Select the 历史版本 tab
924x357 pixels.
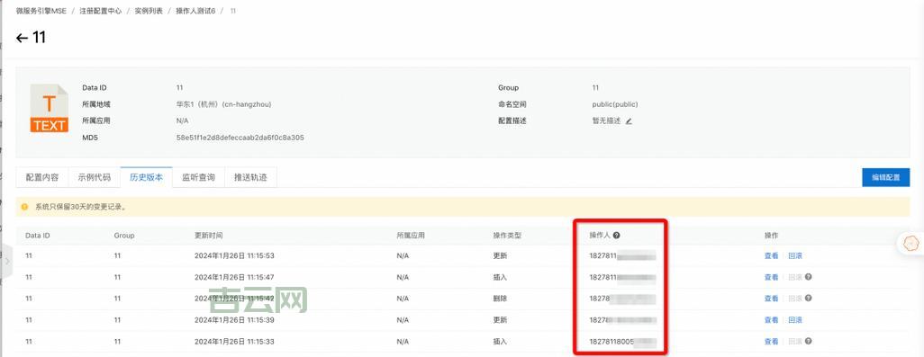146,177
